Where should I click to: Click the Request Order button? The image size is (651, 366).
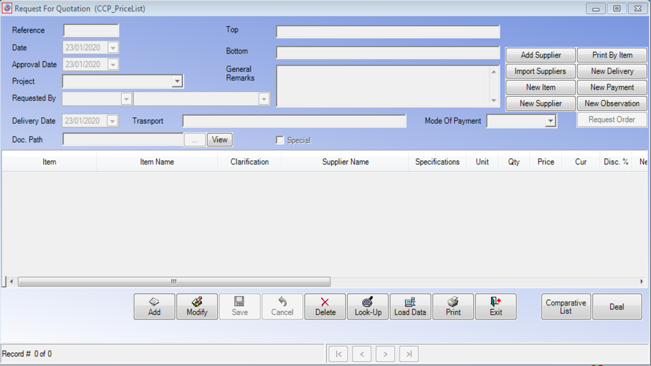pos(612,120)
